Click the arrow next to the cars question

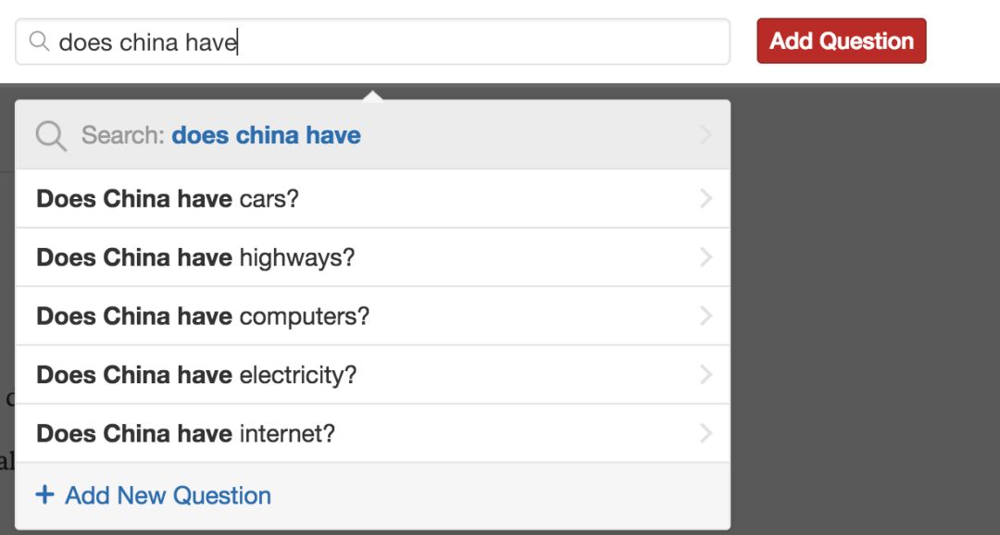coord(706,198)
